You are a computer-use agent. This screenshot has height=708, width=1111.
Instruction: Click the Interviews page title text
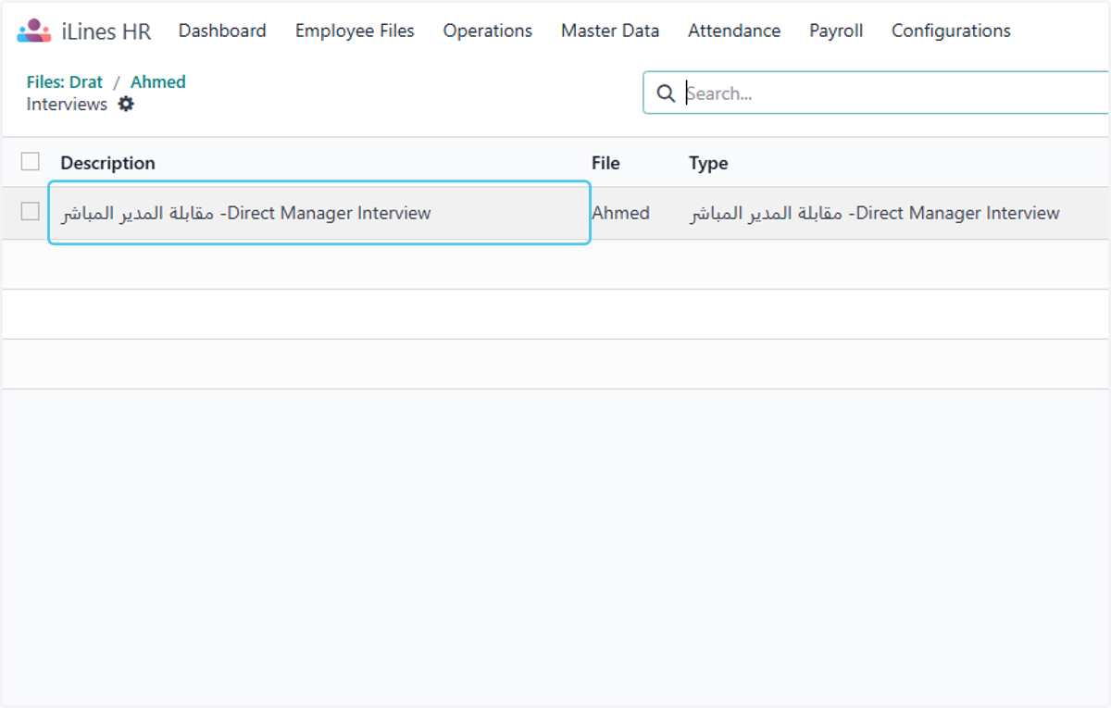tap(67, 105)
